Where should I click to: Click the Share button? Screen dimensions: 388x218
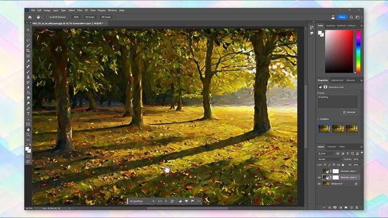(342, 17)
